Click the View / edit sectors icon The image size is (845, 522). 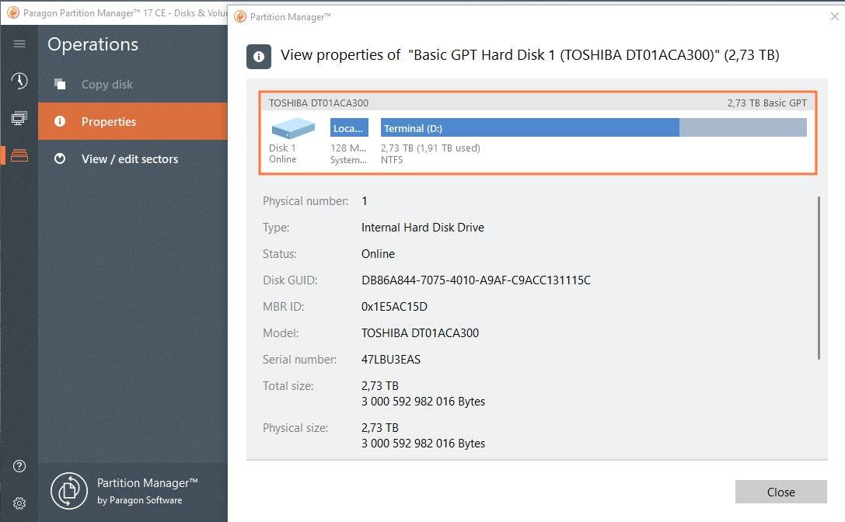[x=60, y=158]
